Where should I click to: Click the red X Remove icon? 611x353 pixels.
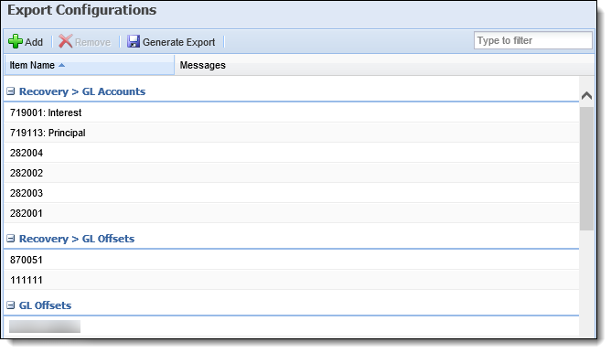66,41
